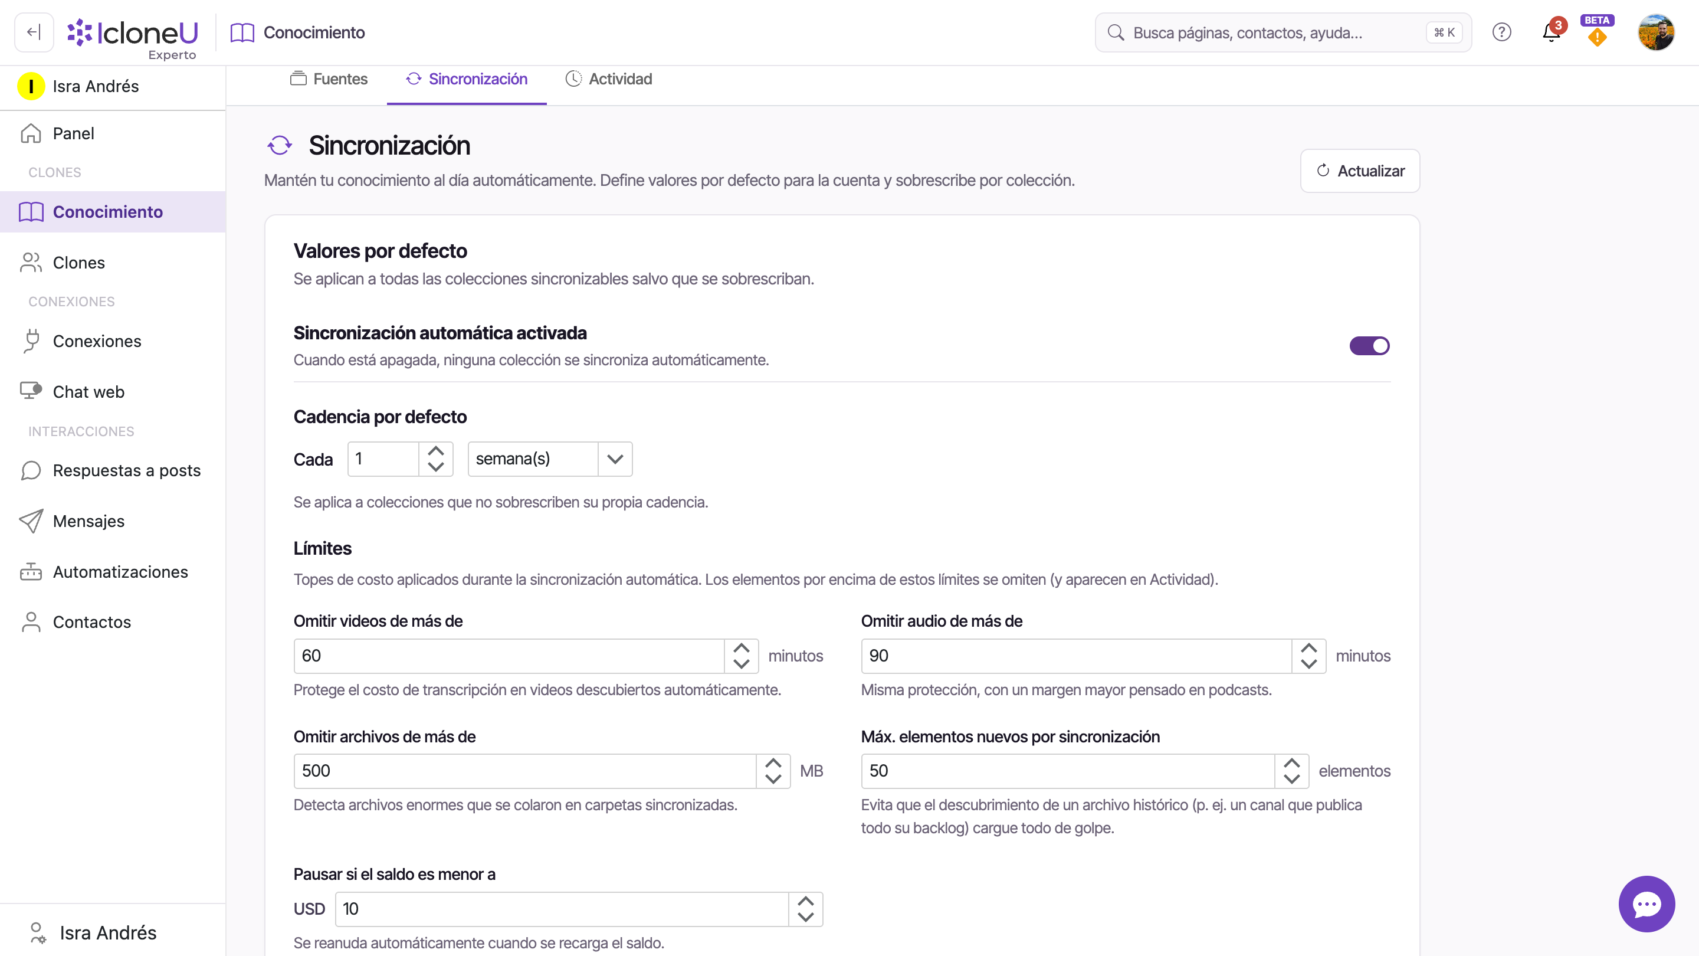Screen dimensions: 1699x956
Task: Open Conocimiento in the sidebar
Action: click(x=113, y=212)
